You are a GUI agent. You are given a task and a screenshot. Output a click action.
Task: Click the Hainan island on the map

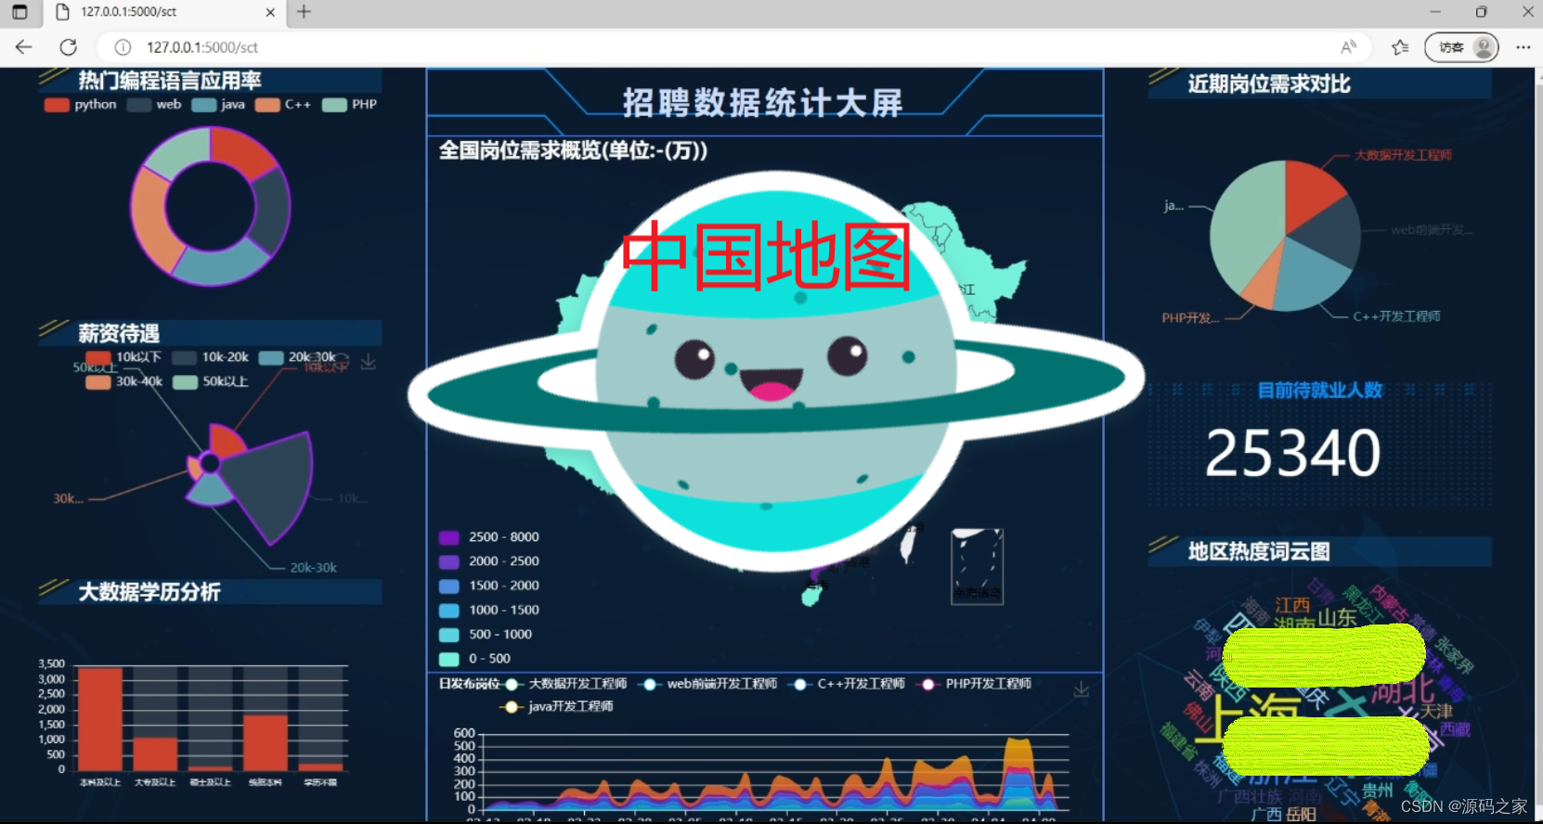click(811, 596)
